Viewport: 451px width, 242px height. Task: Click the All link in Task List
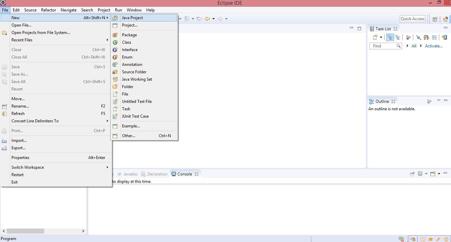[x=414, y=46]
